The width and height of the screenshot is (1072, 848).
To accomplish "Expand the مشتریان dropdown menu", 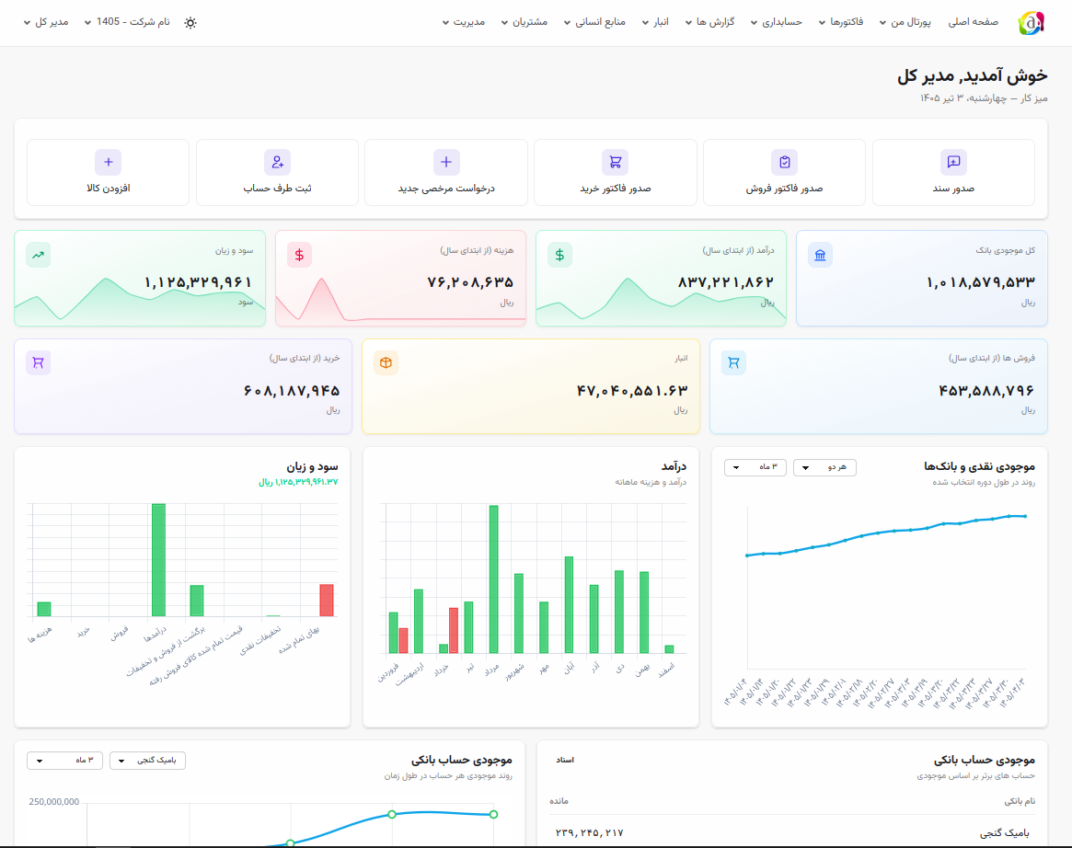I will [x=524, y=22].
